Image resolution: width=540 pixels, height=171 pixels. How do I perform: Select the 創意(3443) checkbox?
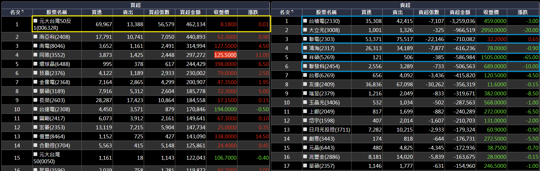305,138
